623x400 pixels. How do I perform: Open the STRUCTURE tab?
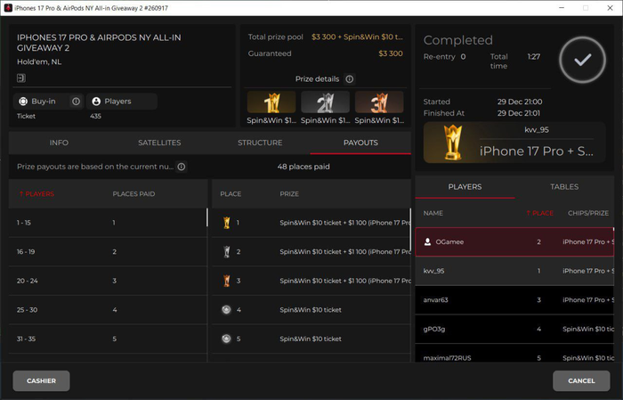[x=260, y=143]
